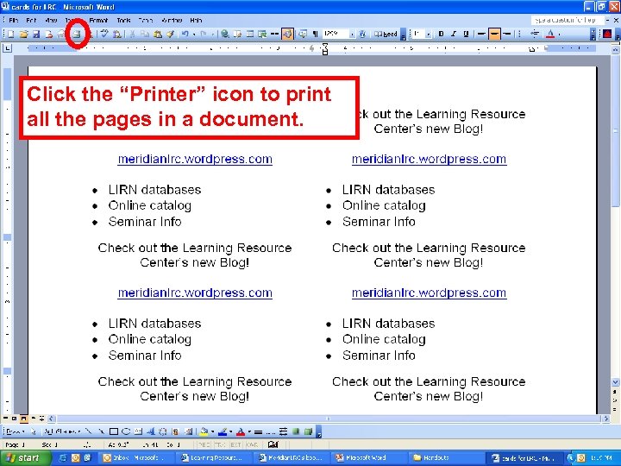Select the Oval drawing tool

point(126,431)
